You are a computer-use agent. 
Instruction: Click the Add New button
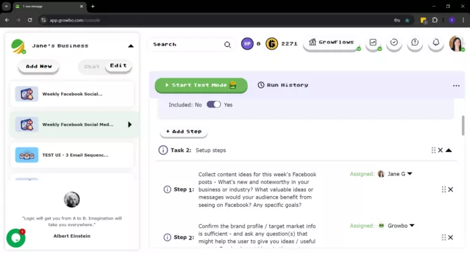point(39,66)
